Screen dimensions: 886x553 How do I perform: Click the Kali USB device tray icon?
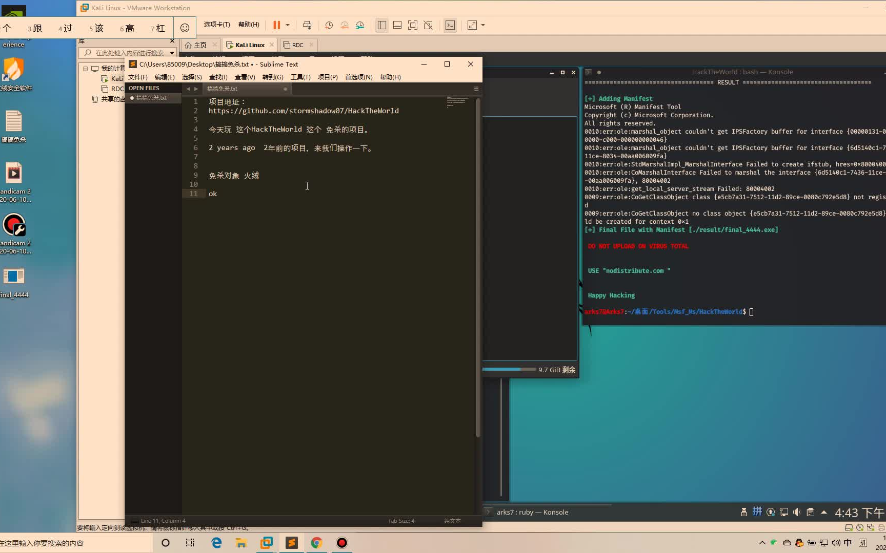pos(744,512)
